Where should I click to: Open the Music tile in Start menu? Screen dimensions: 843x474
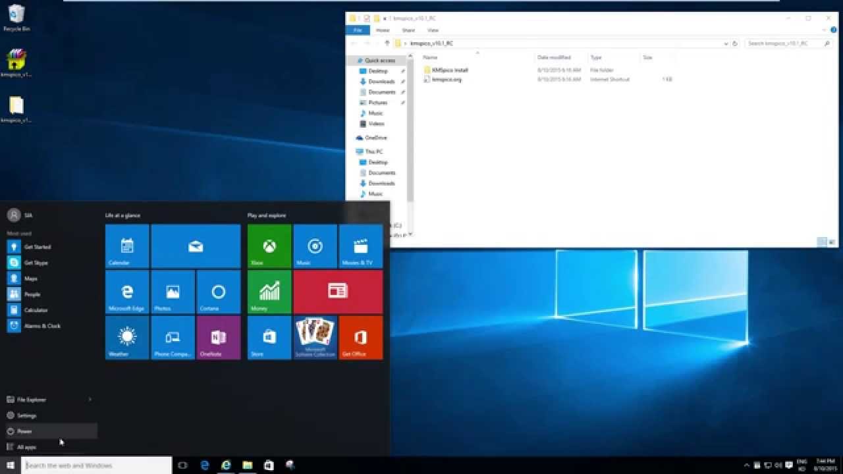(x=315, y=246)
